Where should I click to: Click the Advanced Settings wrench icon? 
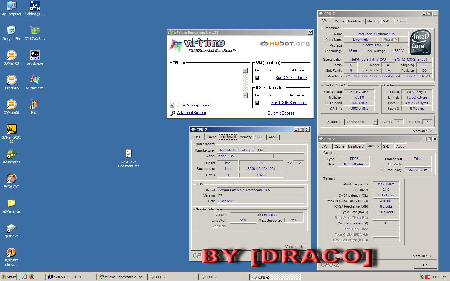(x=172, y=113)
